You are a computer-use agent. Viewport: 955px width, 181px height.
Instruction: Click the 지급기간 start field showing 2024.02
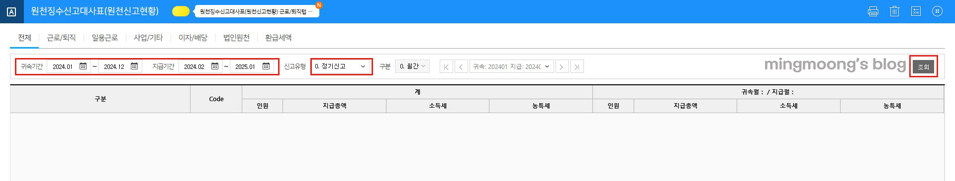[200, 66]
